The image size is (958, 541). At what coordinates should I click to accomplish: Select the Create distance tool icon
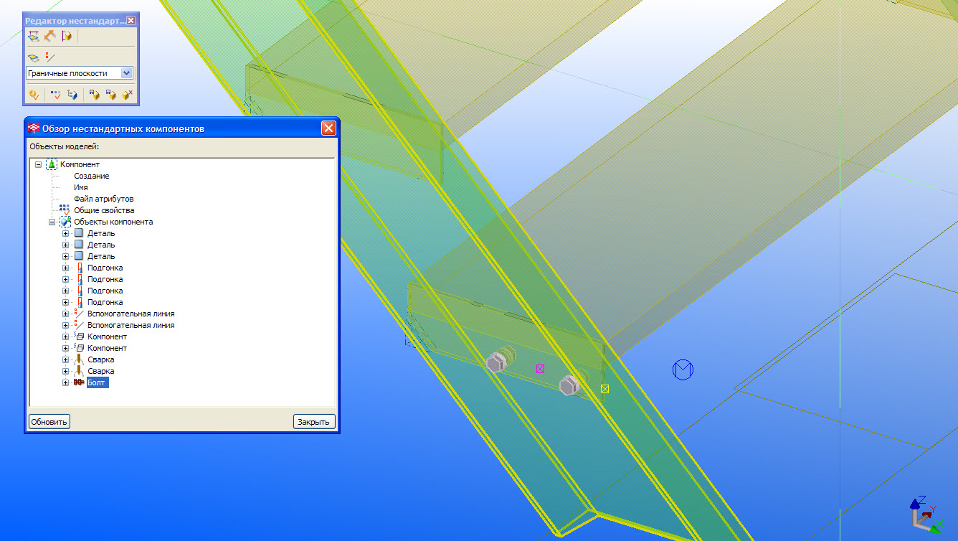pos(33,36)
